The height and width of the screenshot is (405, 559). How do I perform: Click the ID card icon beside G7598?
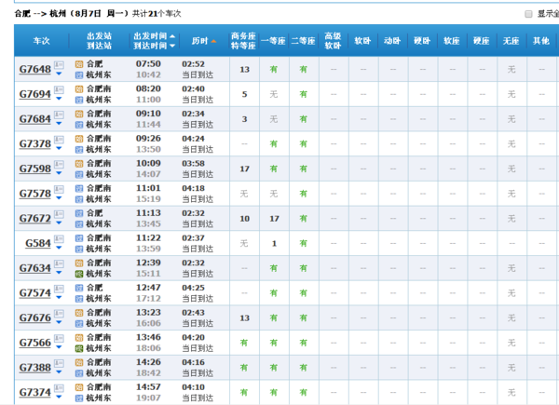point(59,164)
